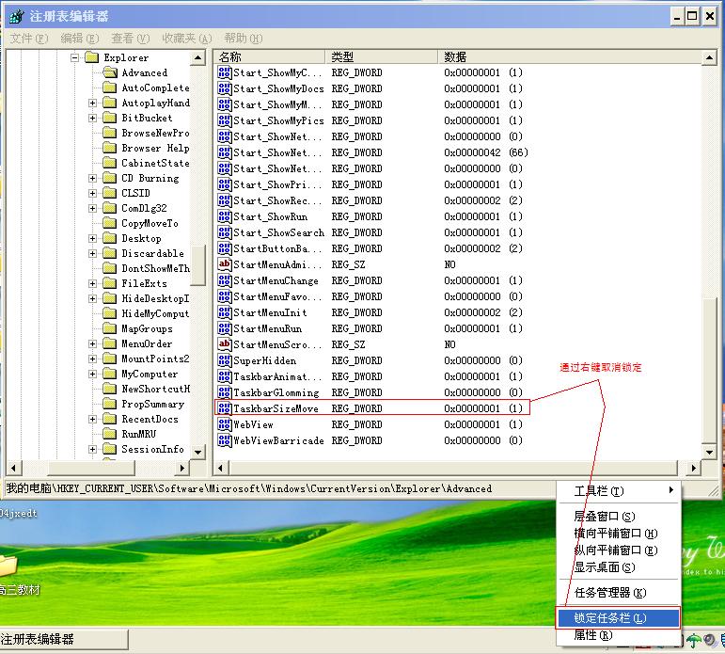Click the StartMenuInit DWORD icon
725x654 pixels.
(224, 312)
